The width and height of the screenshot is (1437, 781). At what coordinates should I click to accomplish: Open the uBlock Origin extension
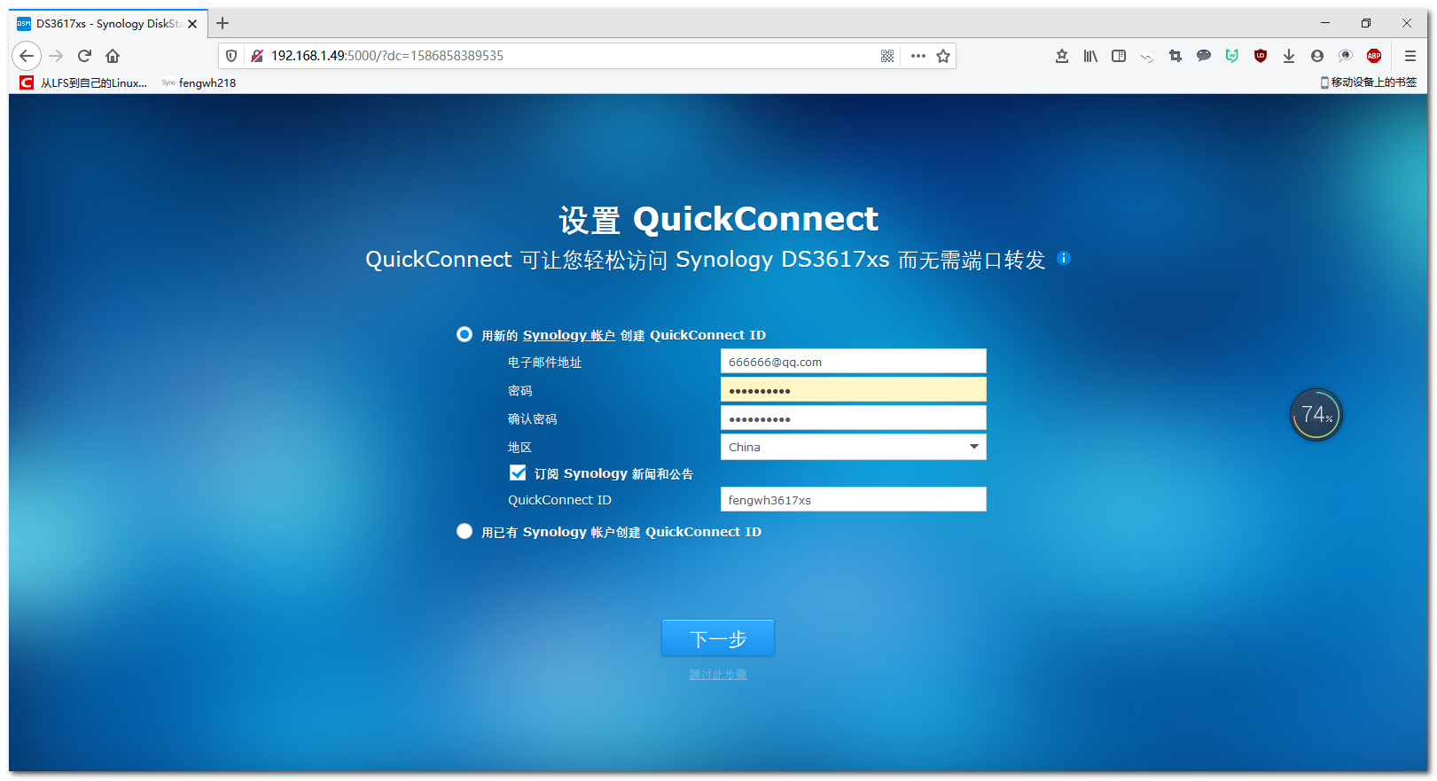[x=1261, y=56]
